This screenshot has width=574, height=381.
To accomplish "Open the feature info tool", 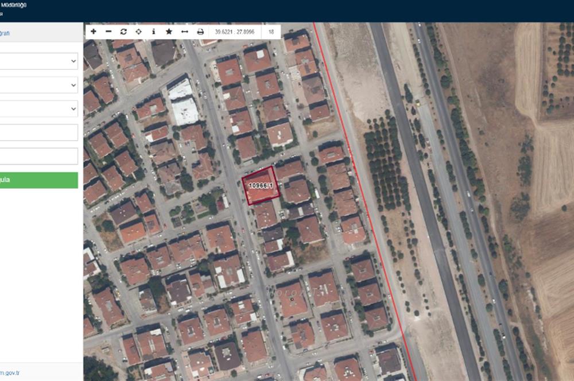I will point(153,32).
